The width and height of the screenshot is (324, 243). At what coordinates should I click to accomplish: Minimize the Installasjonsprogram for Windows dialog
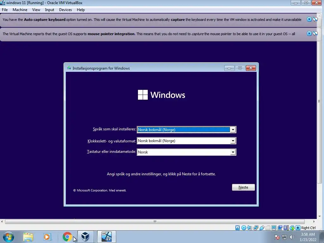click(229, 68)
